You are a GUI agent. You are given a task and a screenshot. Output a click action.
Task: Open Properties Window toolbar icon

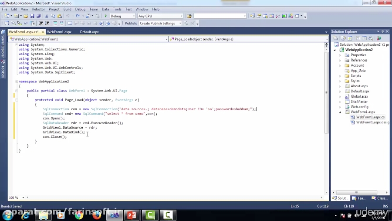259,16
